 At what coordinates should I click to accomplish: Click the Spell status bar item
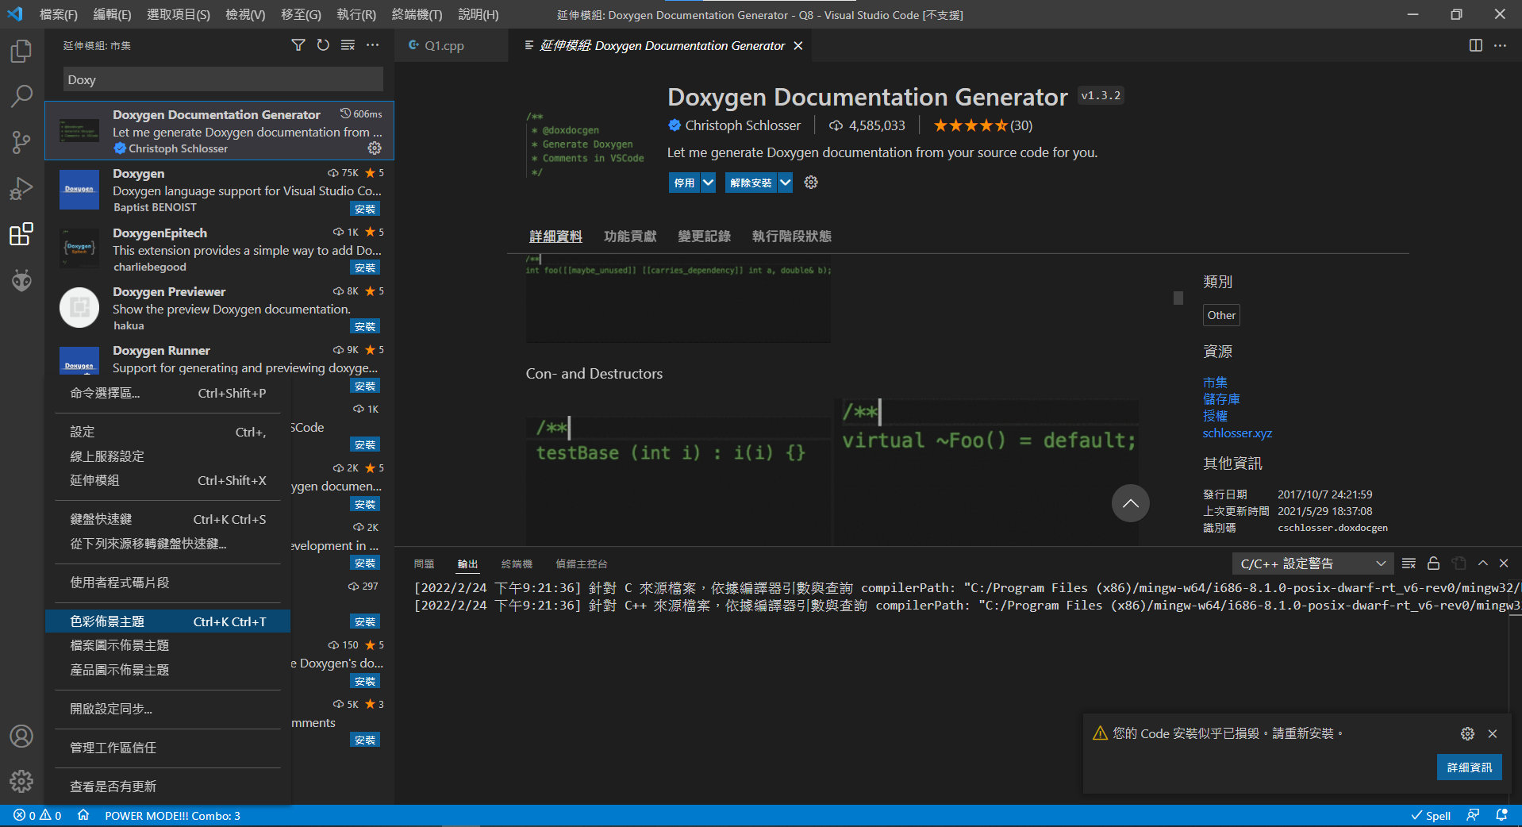tap(1431, 816)
